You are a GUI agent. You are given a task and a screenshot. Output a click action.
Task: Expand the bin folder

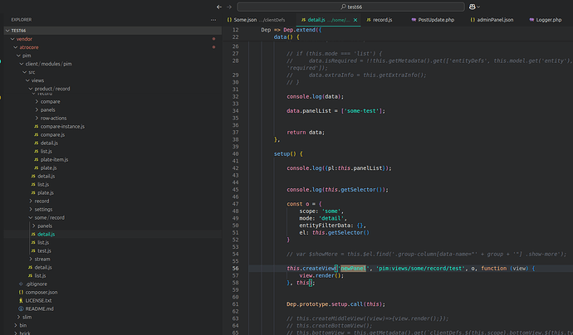click(x=16, y=326)
